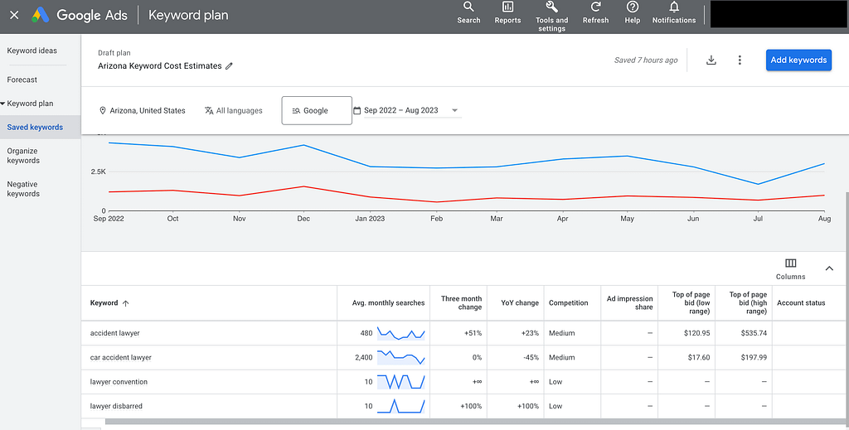Edit plan name with pencil icon
Screen dimensions: 849x430
[229, 66]
